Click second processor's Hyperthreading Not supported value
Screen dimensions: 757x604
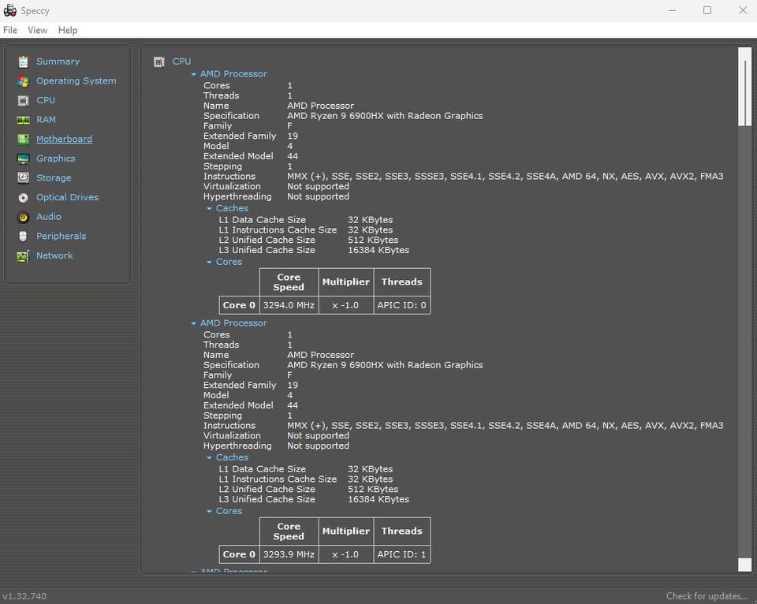tap(318, 446)
